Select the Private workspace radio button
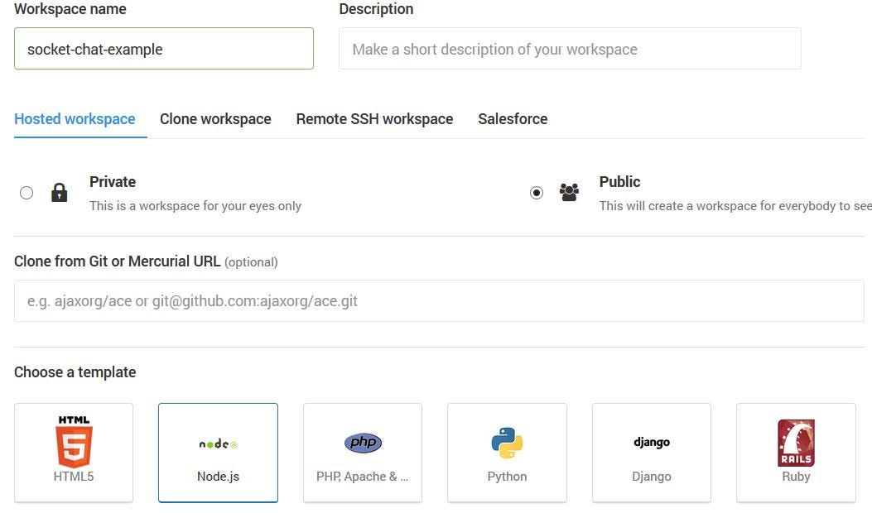 [26, 192]
